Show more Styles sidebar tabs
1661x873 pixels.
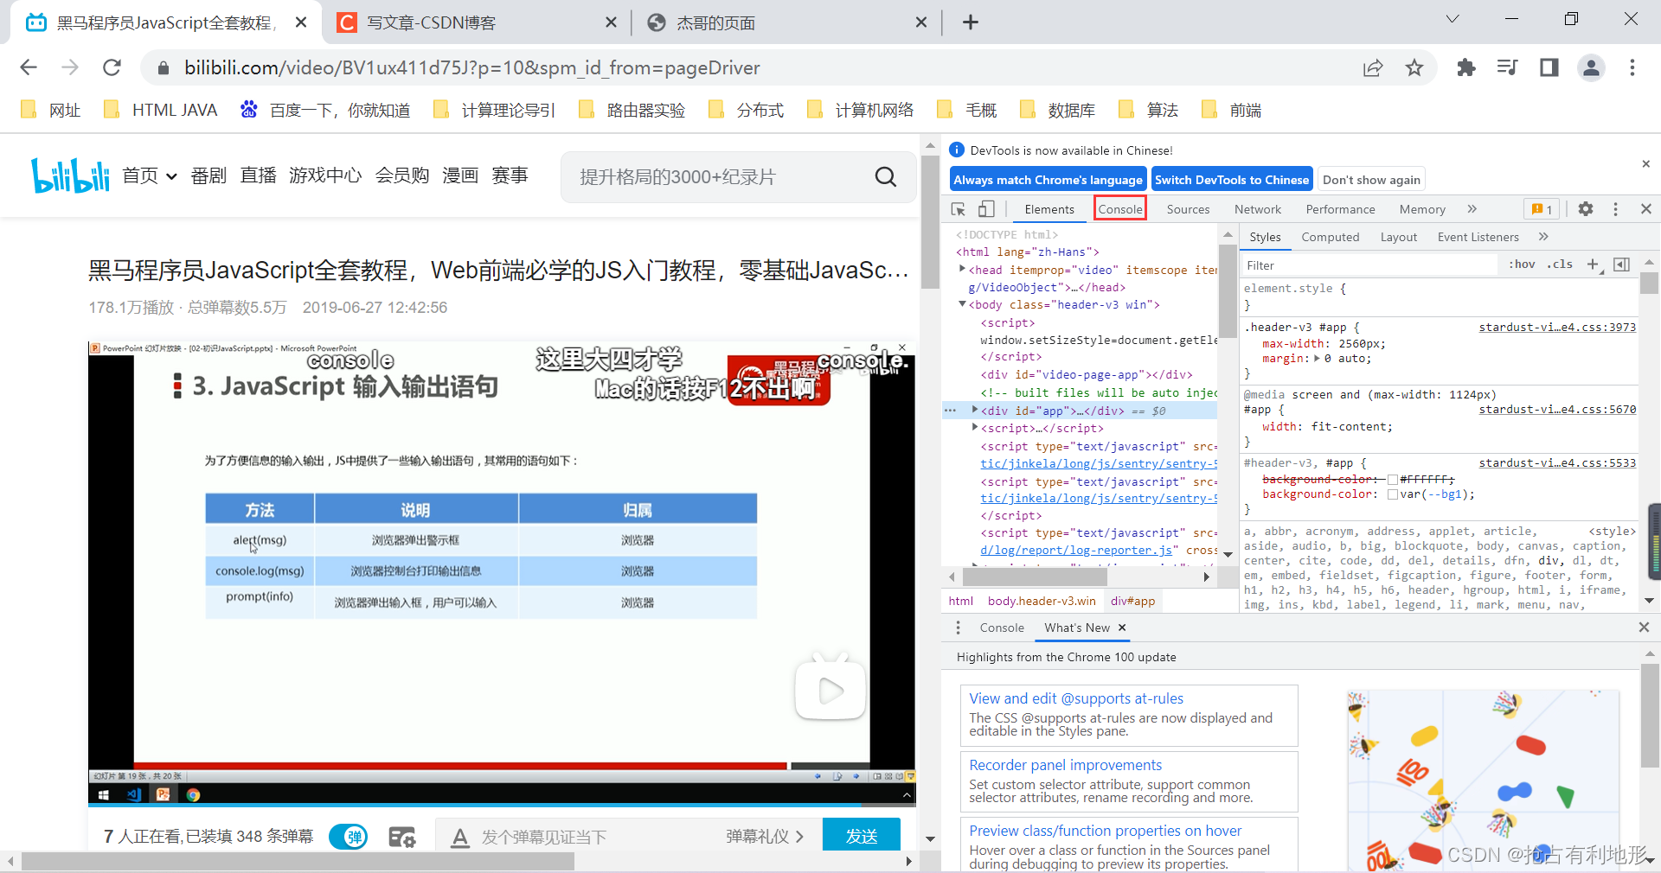[x=1543, y=237]
